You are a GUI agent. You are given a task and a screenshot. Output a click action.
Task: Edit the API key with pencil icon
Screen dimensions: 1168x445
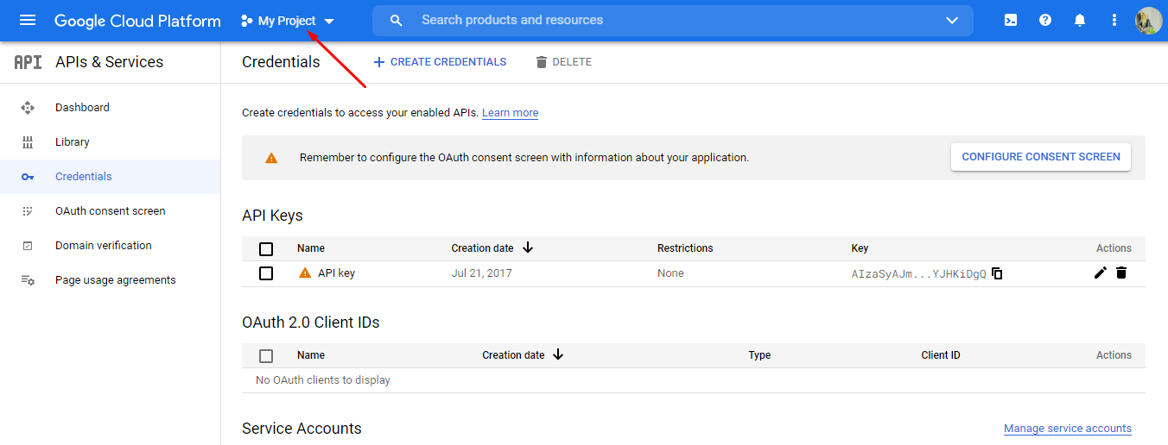coord(1101,273)
